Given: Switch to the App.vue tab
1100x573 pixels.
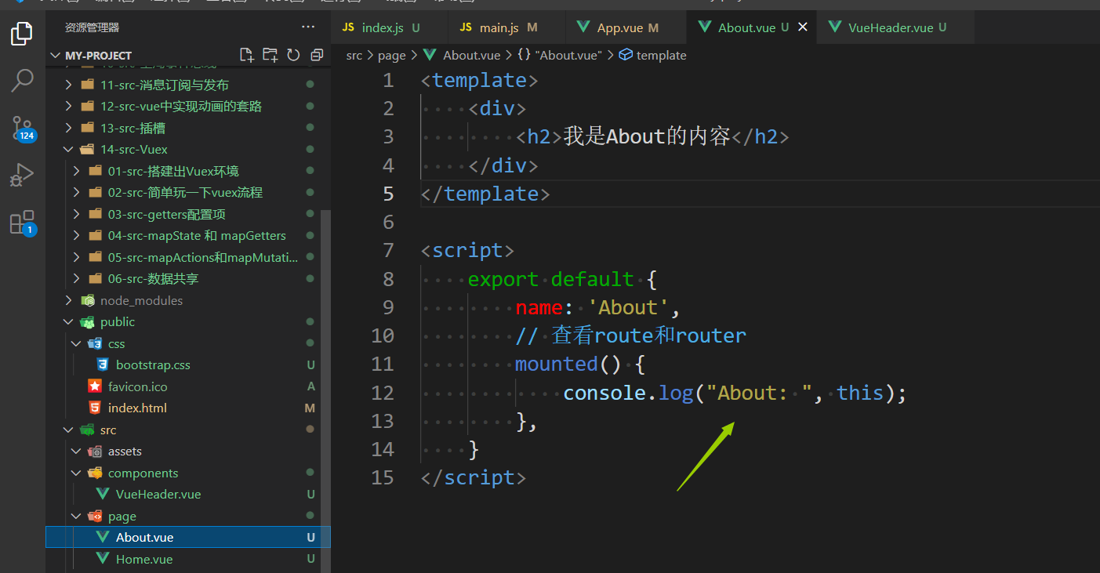Looking at the screenshot, I should point(626,27).
